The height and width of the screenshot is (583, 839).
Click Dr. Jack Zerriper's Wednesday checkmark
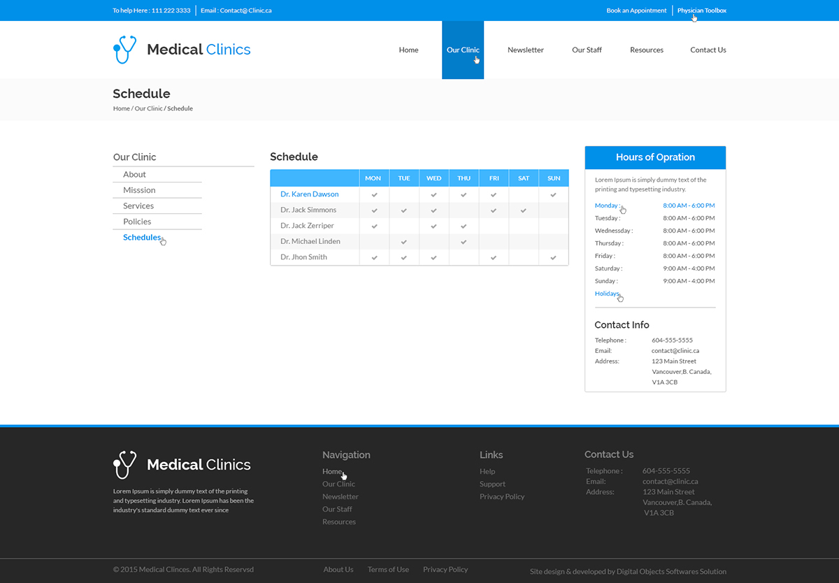tap(434, 226)
